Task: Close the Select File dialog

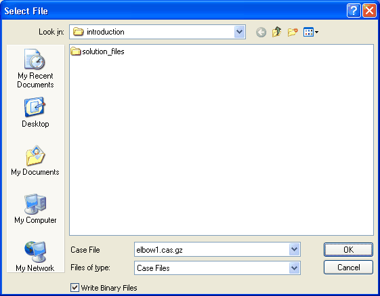Action: point(369,11)
